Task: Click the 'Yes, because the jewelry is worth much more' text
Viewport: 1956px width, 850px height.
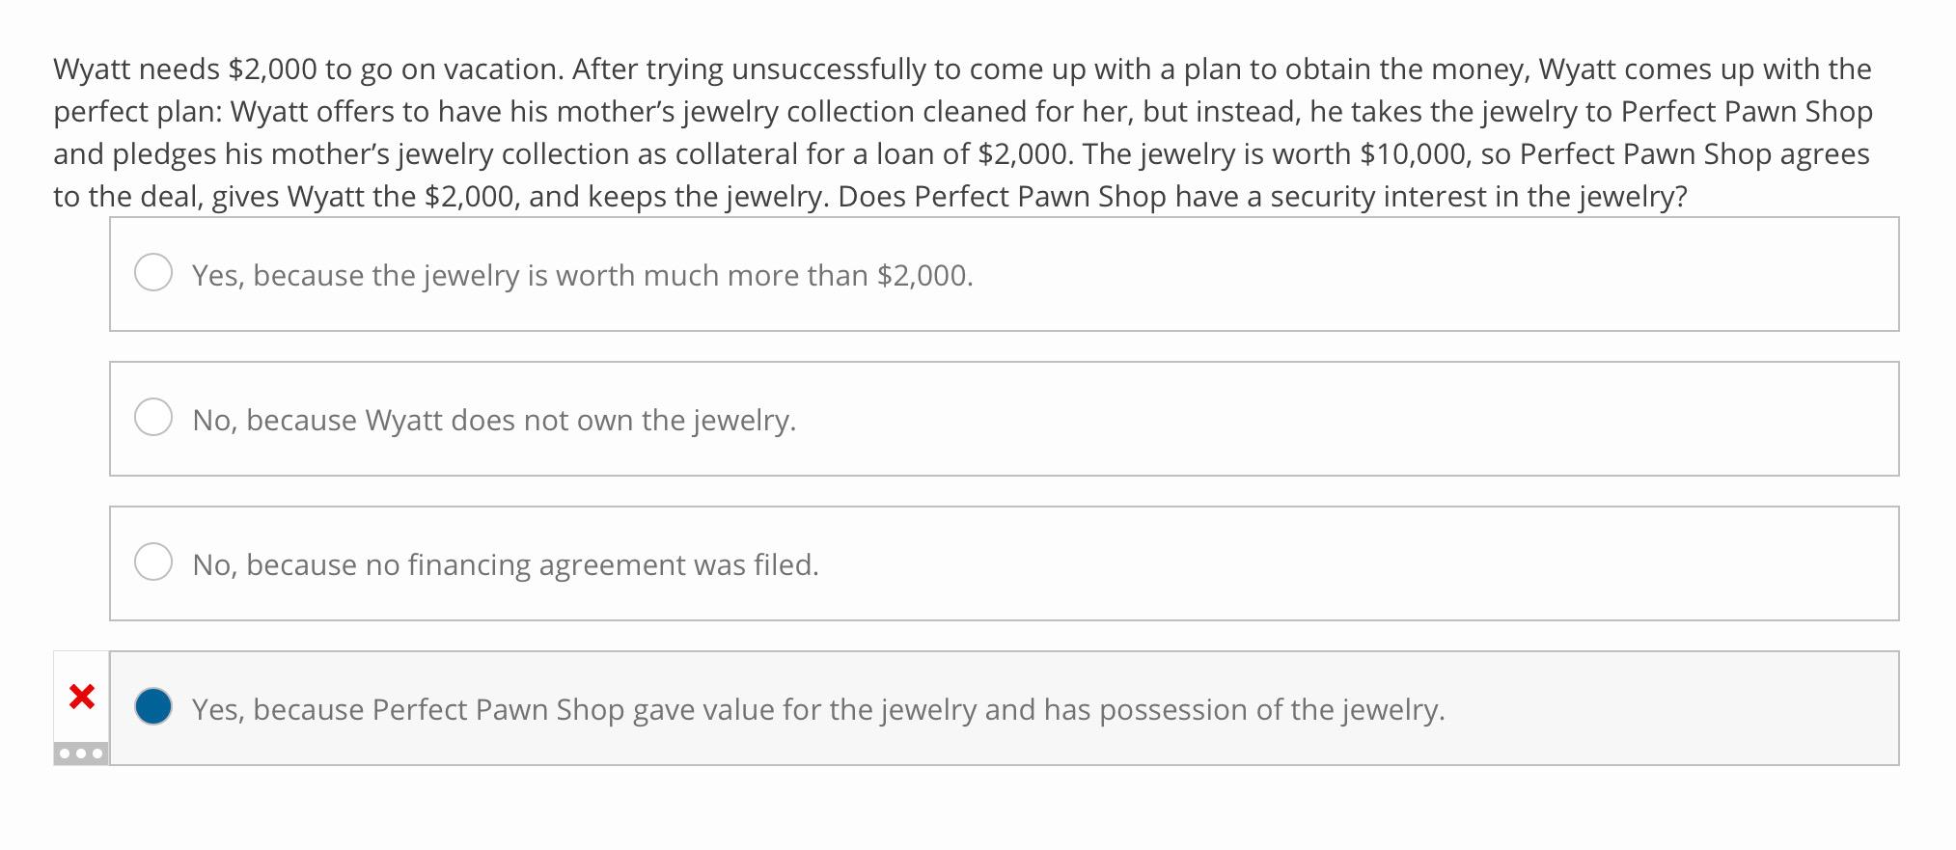Action: coord(582,275)
